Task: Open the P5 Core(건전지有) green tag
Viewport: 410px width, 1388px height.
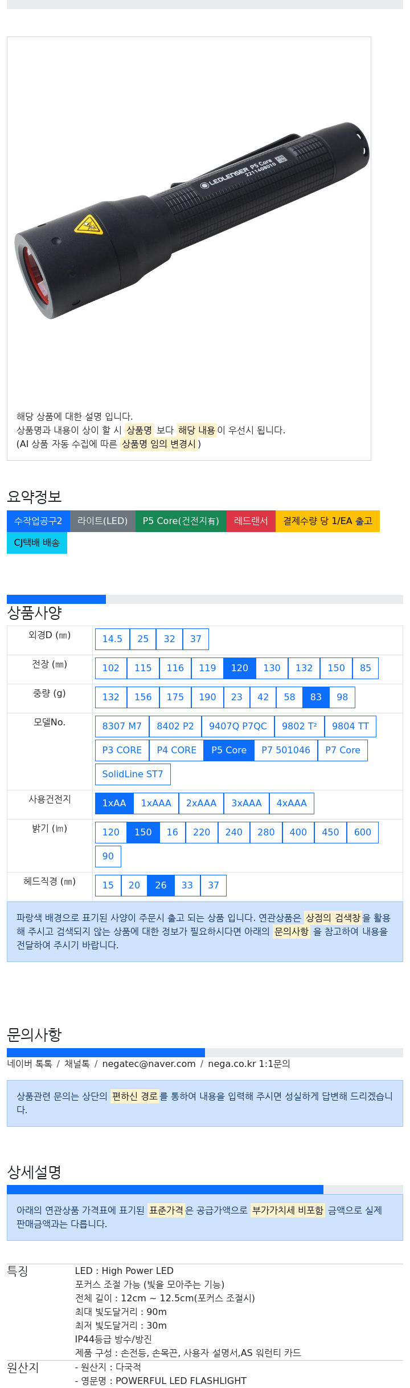Action: pos(181,521)
